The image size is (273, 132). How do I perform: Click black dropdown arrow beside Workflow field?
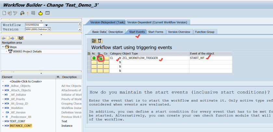click(46, 25)
